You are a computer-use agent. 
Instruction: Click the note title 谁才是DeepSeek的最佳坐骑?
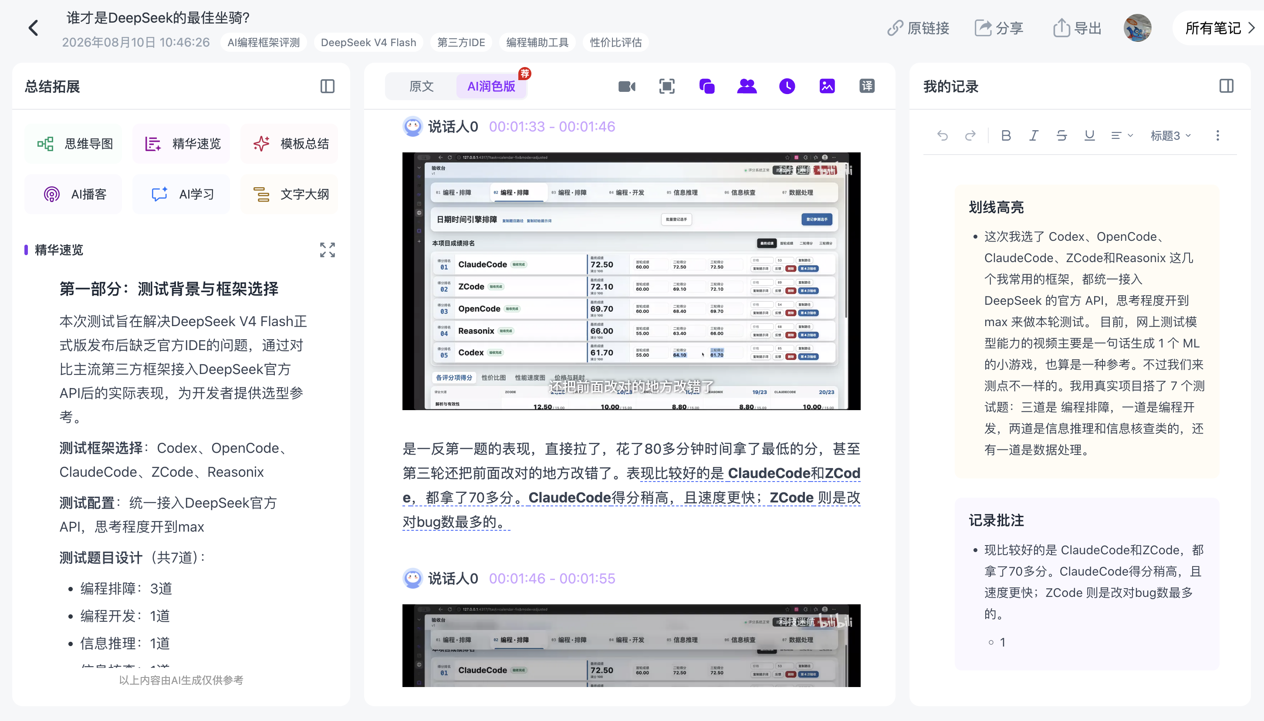[x=158, y=18]
